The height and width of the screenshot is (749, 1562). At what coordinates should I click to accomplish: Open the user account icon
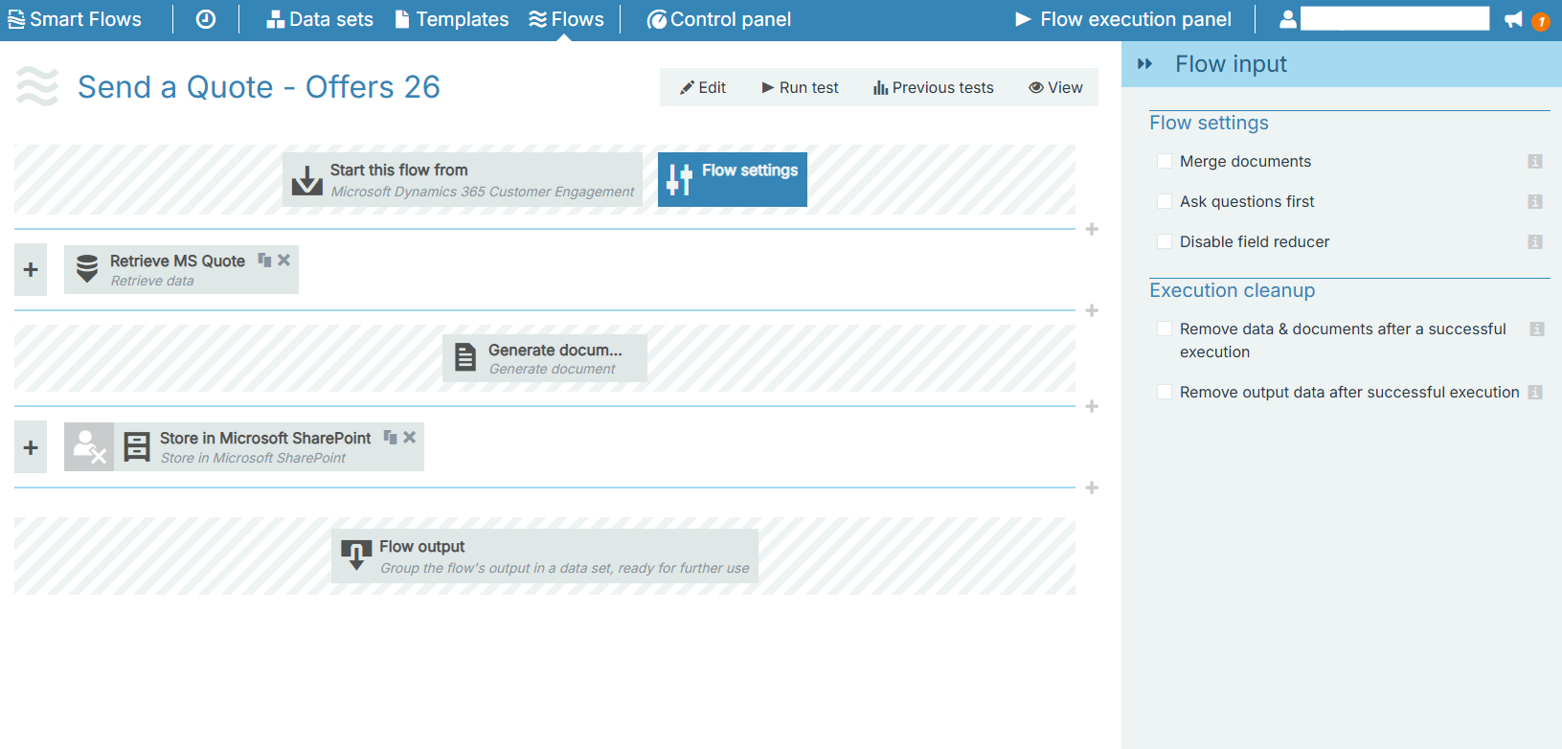tap(1288, 19)
